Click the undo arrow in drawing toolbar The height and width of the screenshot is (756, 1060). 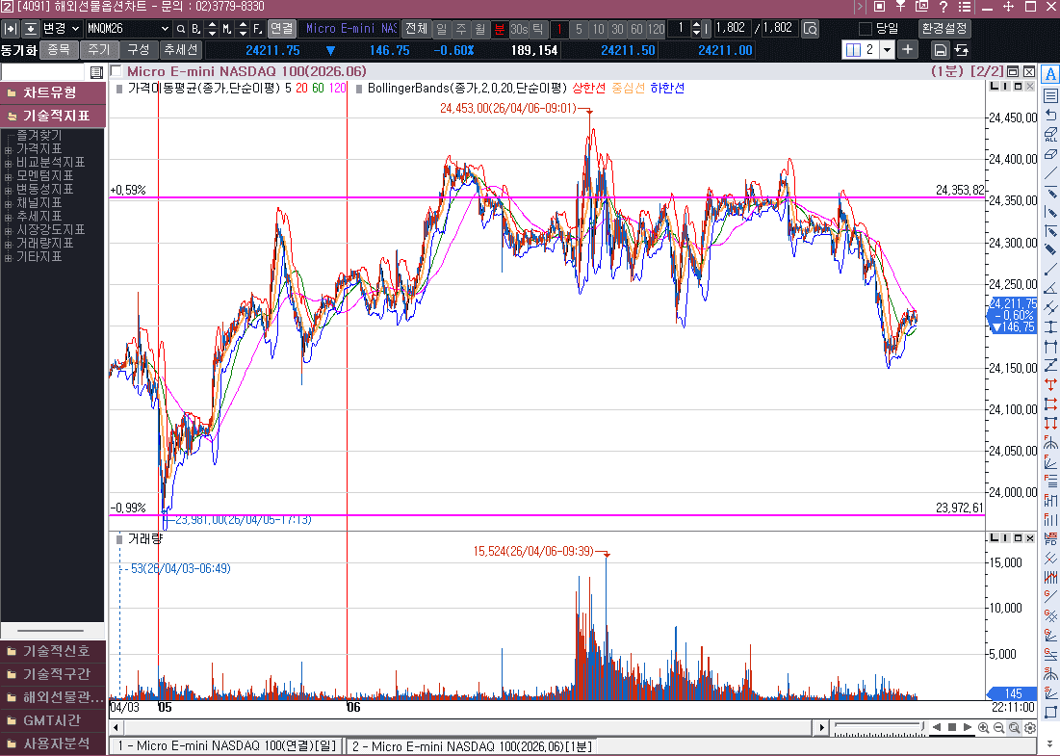click(1050, 115)
